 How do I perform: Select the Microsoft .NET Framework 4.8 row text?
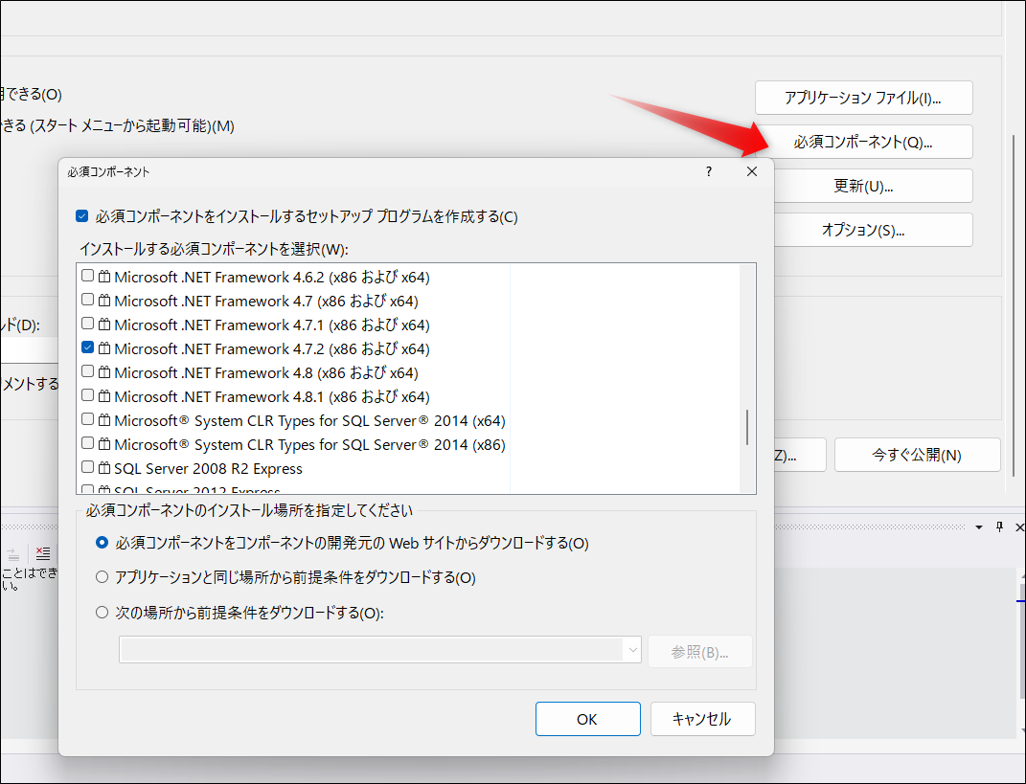(266, 372)
